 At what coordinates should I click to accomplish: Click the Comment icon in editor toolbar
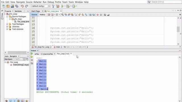click(x=105, y=15)
